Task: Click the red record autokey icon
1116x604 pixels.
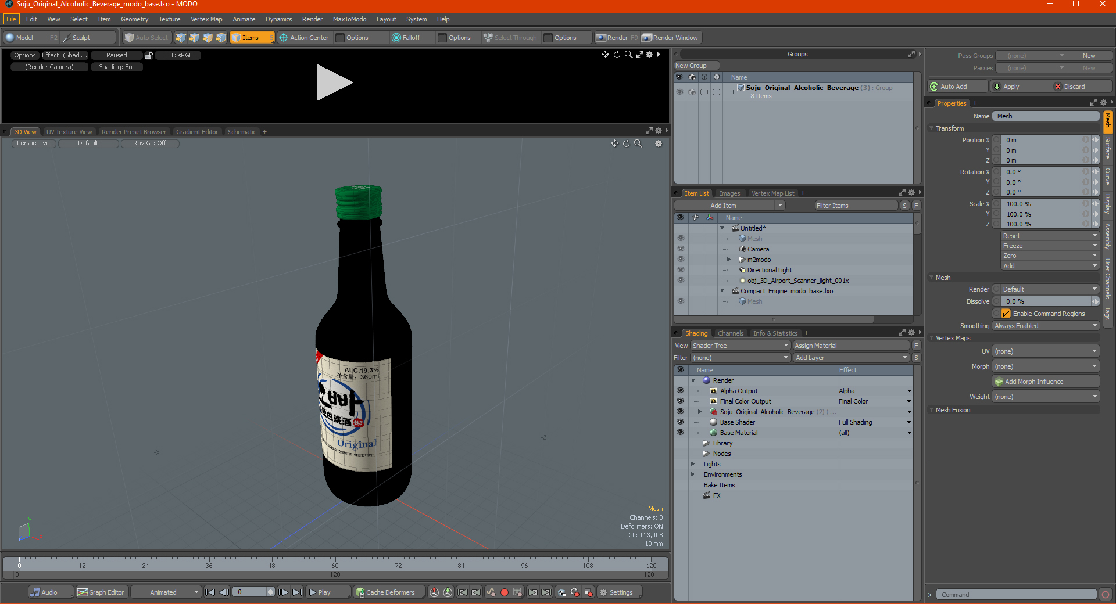Action: pos(505,592)
